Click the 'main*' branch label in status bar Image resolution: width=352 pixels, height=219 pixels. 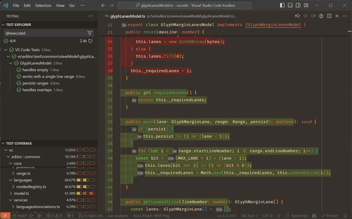tap(21, 215)
